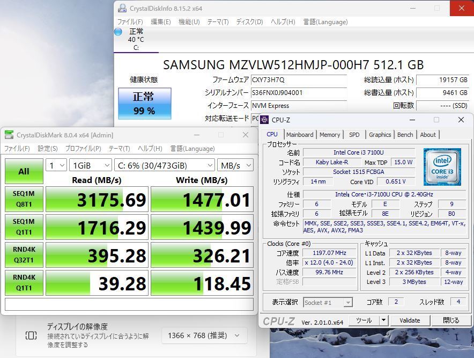This screenshot has height=358, width=474.
Task: Open 設定(S) menu in CrystalDiskMark
Action: point(48,149)
